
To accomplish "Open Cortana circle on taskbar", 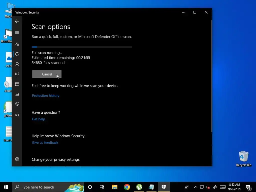I will coord(90,187).
